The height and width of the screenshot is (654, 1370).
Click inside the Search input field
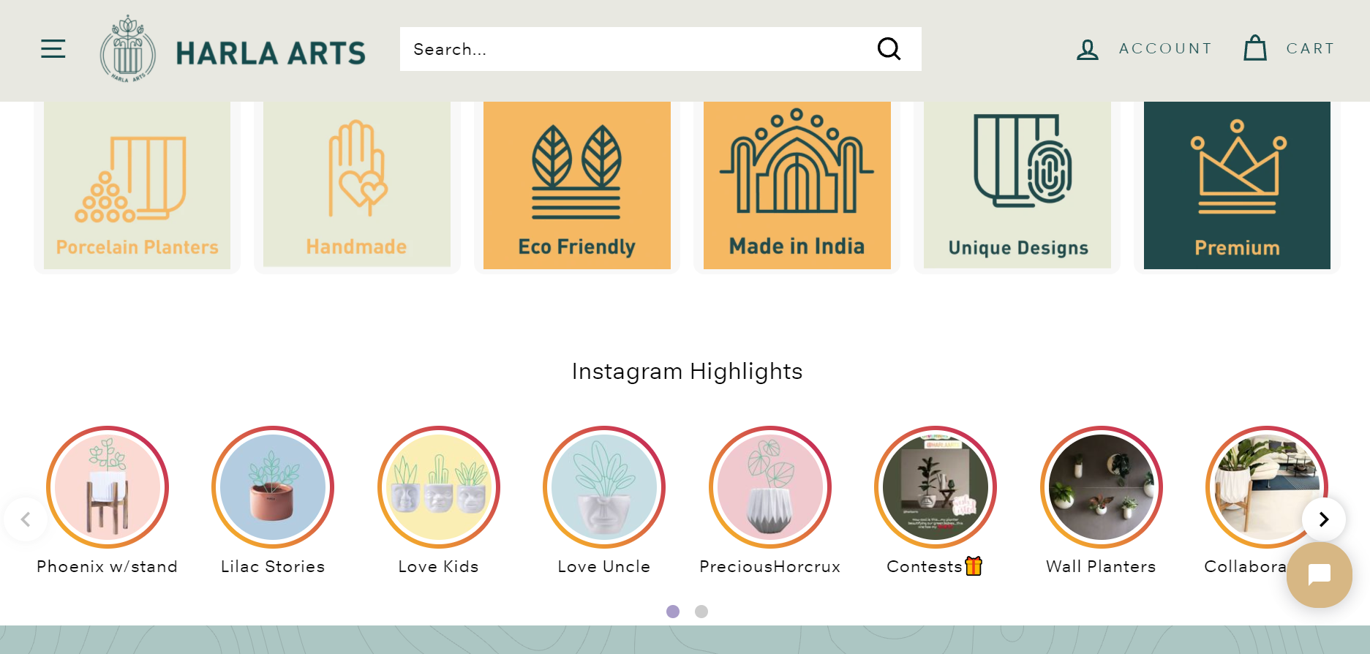[x=622, y=49]
